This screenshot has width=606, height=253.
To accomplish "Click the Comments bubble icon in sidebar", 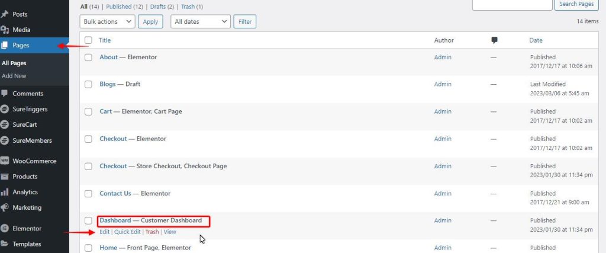I will pos(5,94).
